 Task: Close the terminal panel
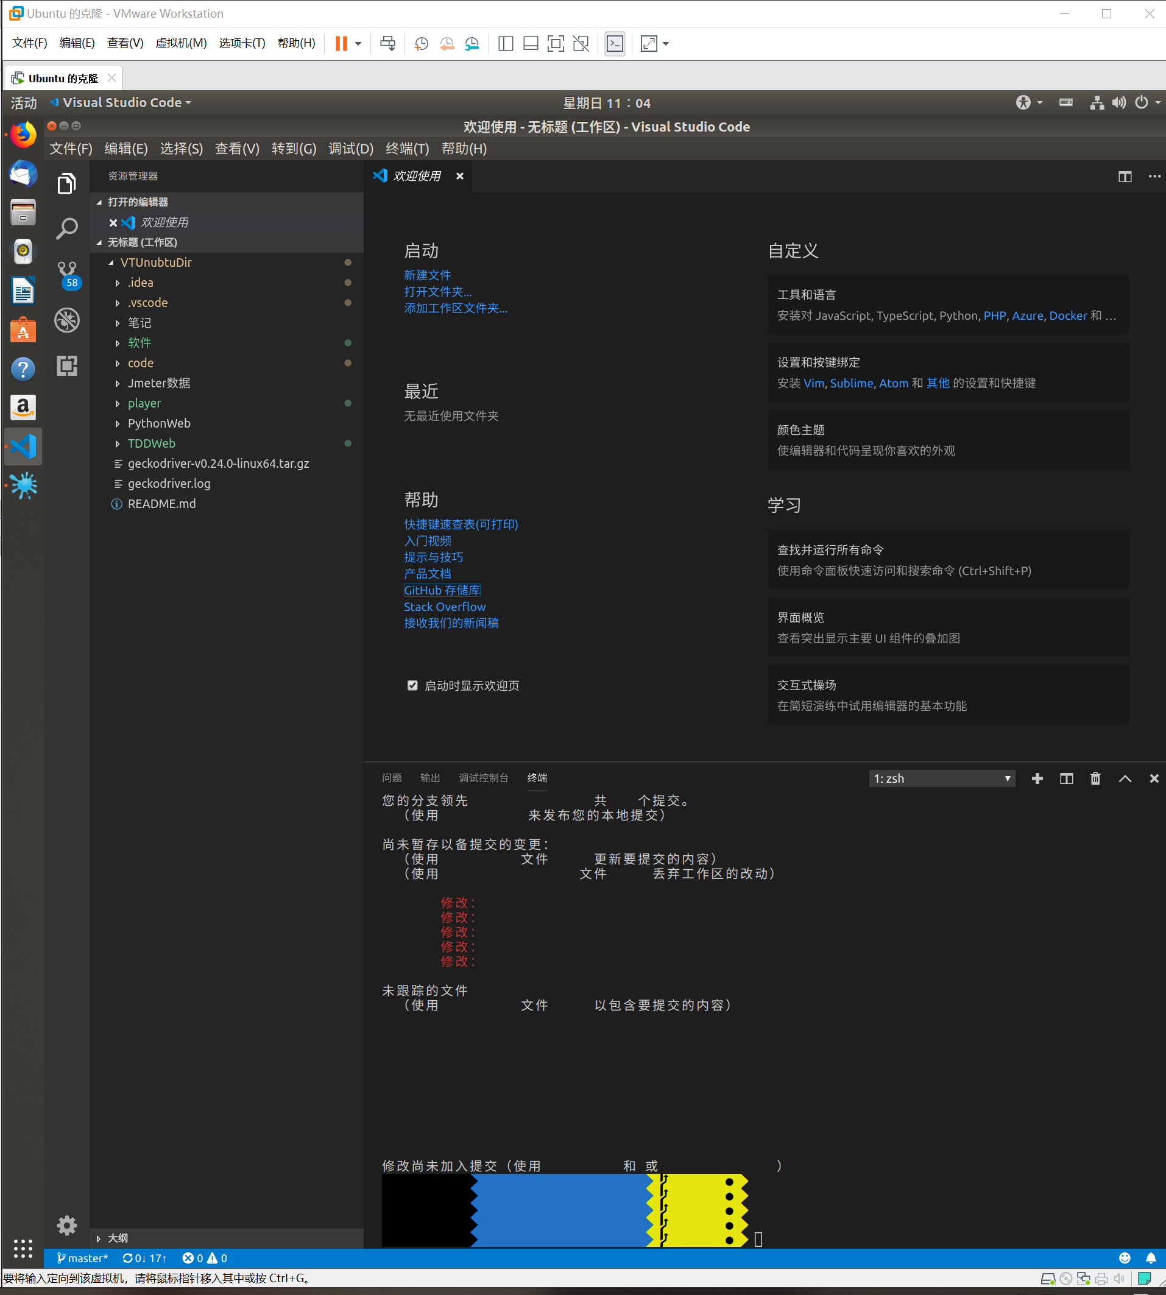coord(1153,778)
